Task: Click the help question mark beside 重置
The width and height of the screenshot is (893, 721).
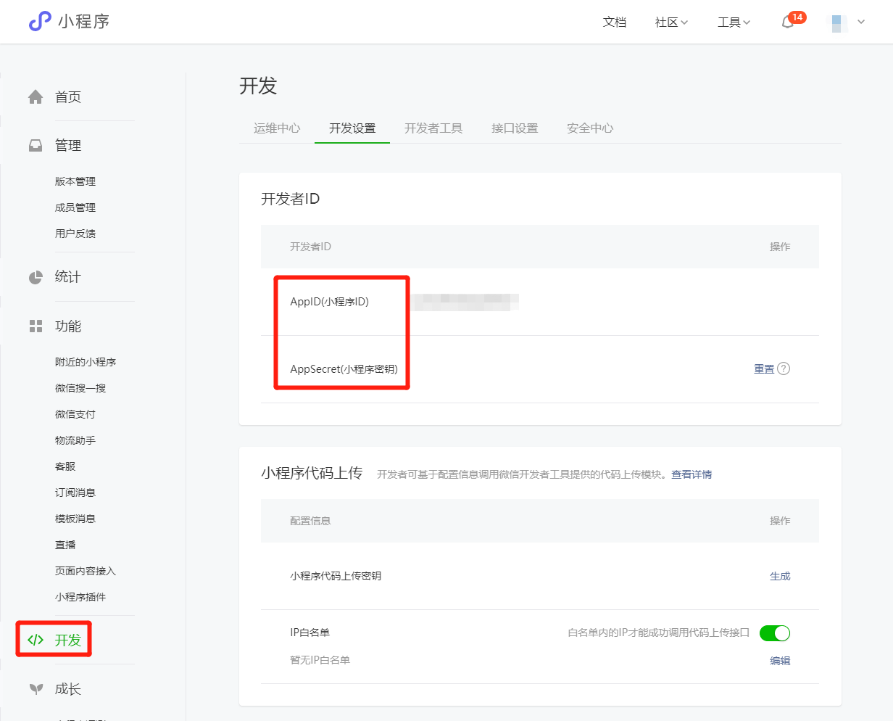Action: pos(784,368)
